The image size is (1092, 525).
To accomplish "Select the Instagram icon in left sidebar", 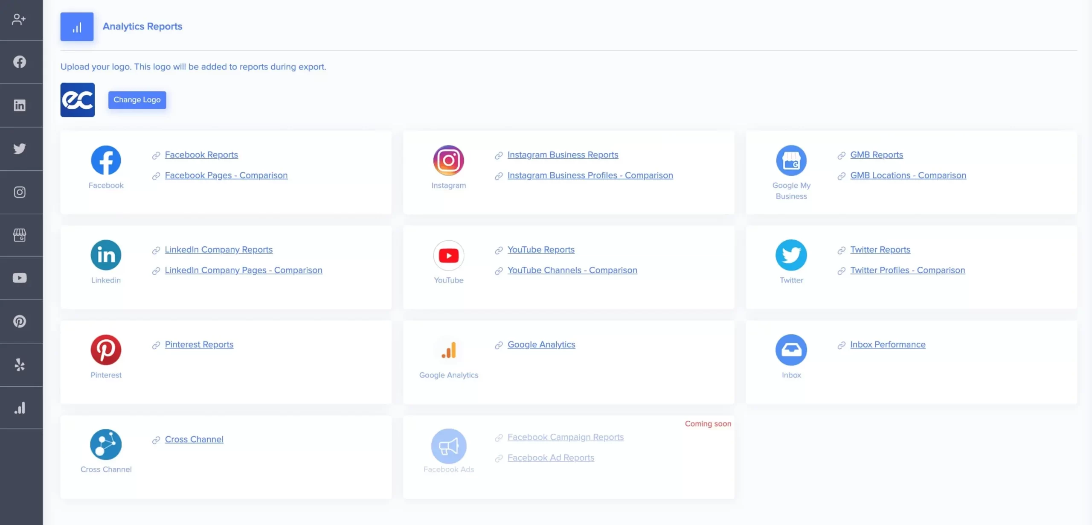I will (x=19, y=192).
